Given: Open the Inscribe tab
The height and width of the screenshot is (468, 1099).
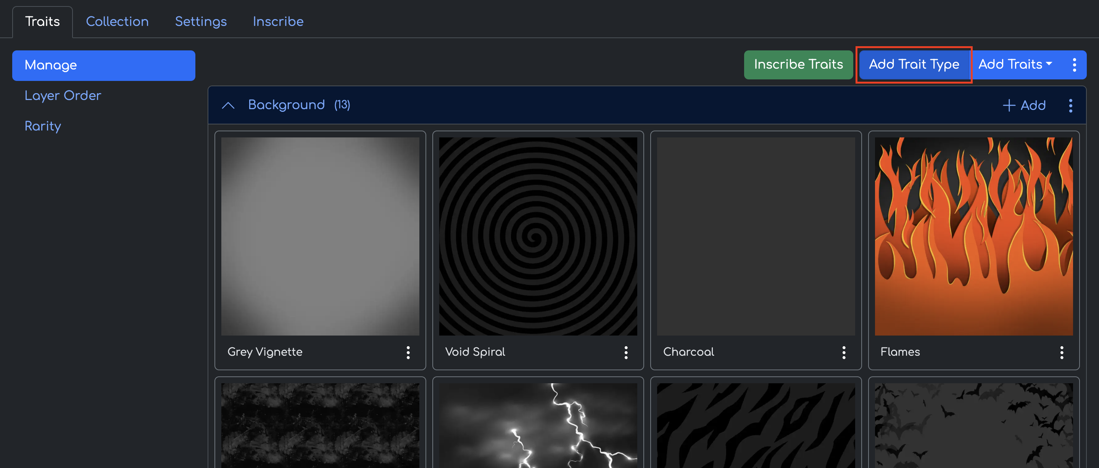Looking at the screenshot, I should [278, 22].
